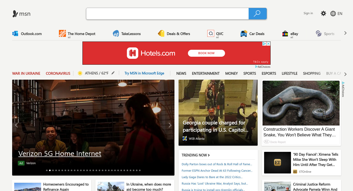
Task: Click the AdChoices triangle on Hotels.com banner
Action: 264,44
